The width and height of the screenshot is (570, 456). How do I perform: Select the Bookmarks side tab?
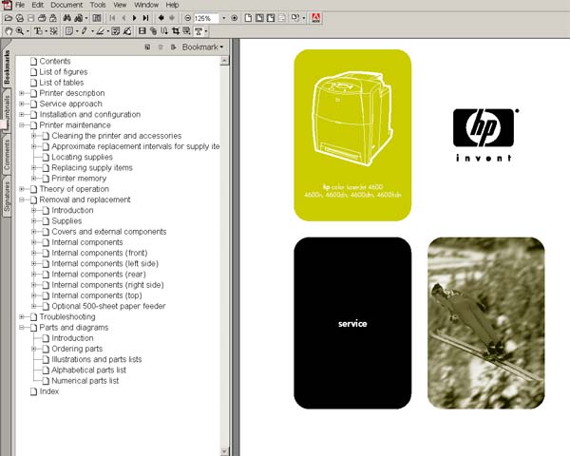tap(7, 66)
